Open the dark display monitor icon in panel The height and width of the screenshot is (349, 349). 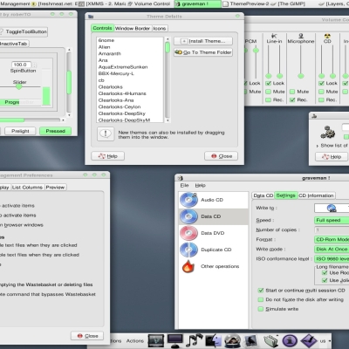click(x=175, y=340)
